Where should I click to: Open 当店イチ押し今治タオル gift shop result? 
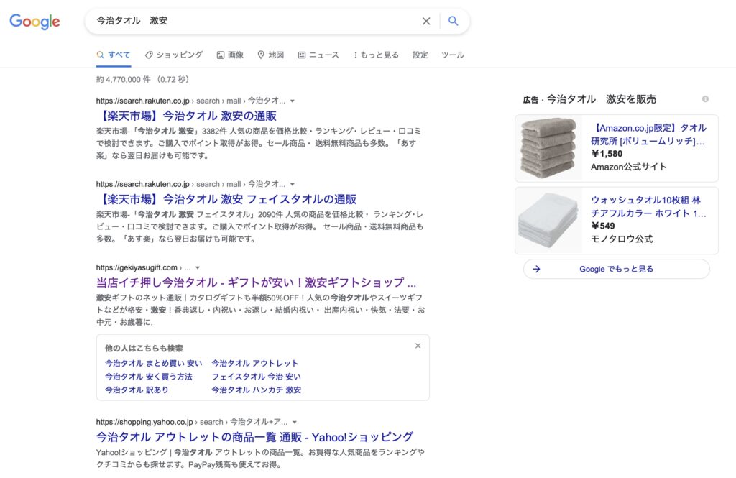click(257, 282)
